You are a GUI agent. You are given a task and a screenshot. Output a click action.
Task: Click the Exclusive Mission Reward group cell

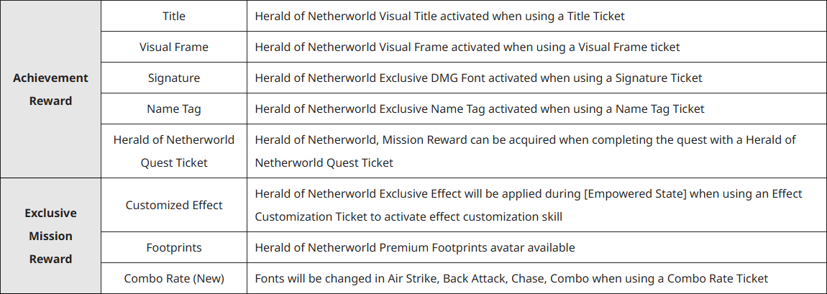click(x=50, y=236)
